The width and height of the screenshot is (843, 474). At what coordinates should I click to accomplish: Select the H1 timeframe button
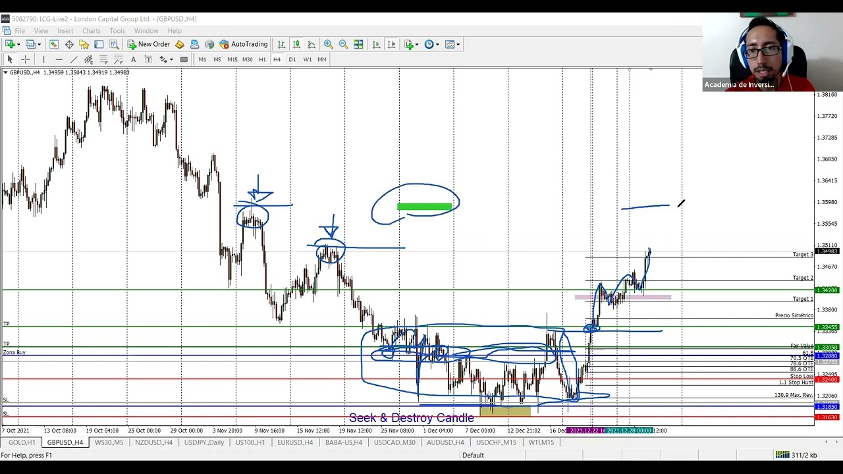point(262,59)
